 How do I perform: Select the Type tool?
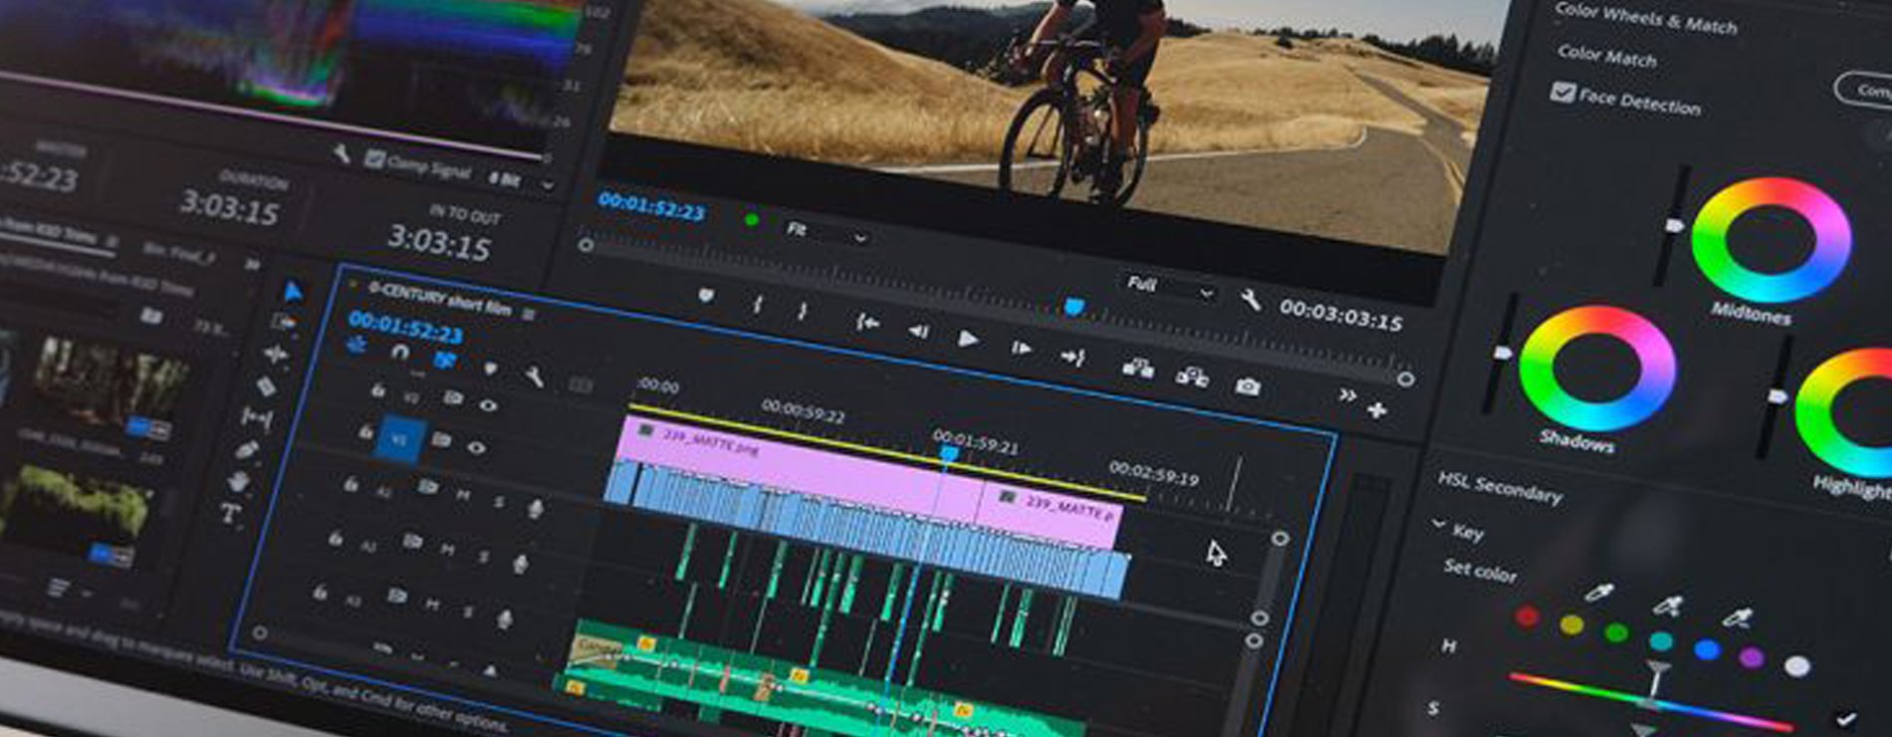(230, 514)
